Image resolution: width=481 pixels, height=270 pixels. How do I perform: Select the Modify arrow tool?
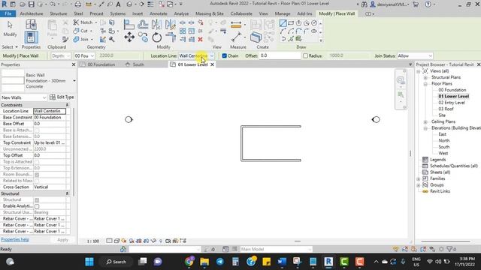coord(10,28)
